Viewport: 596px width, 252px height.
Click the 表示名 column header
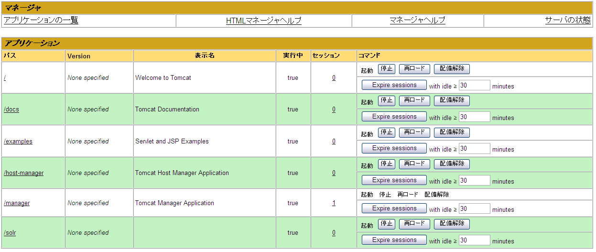(x=205, y=56)
